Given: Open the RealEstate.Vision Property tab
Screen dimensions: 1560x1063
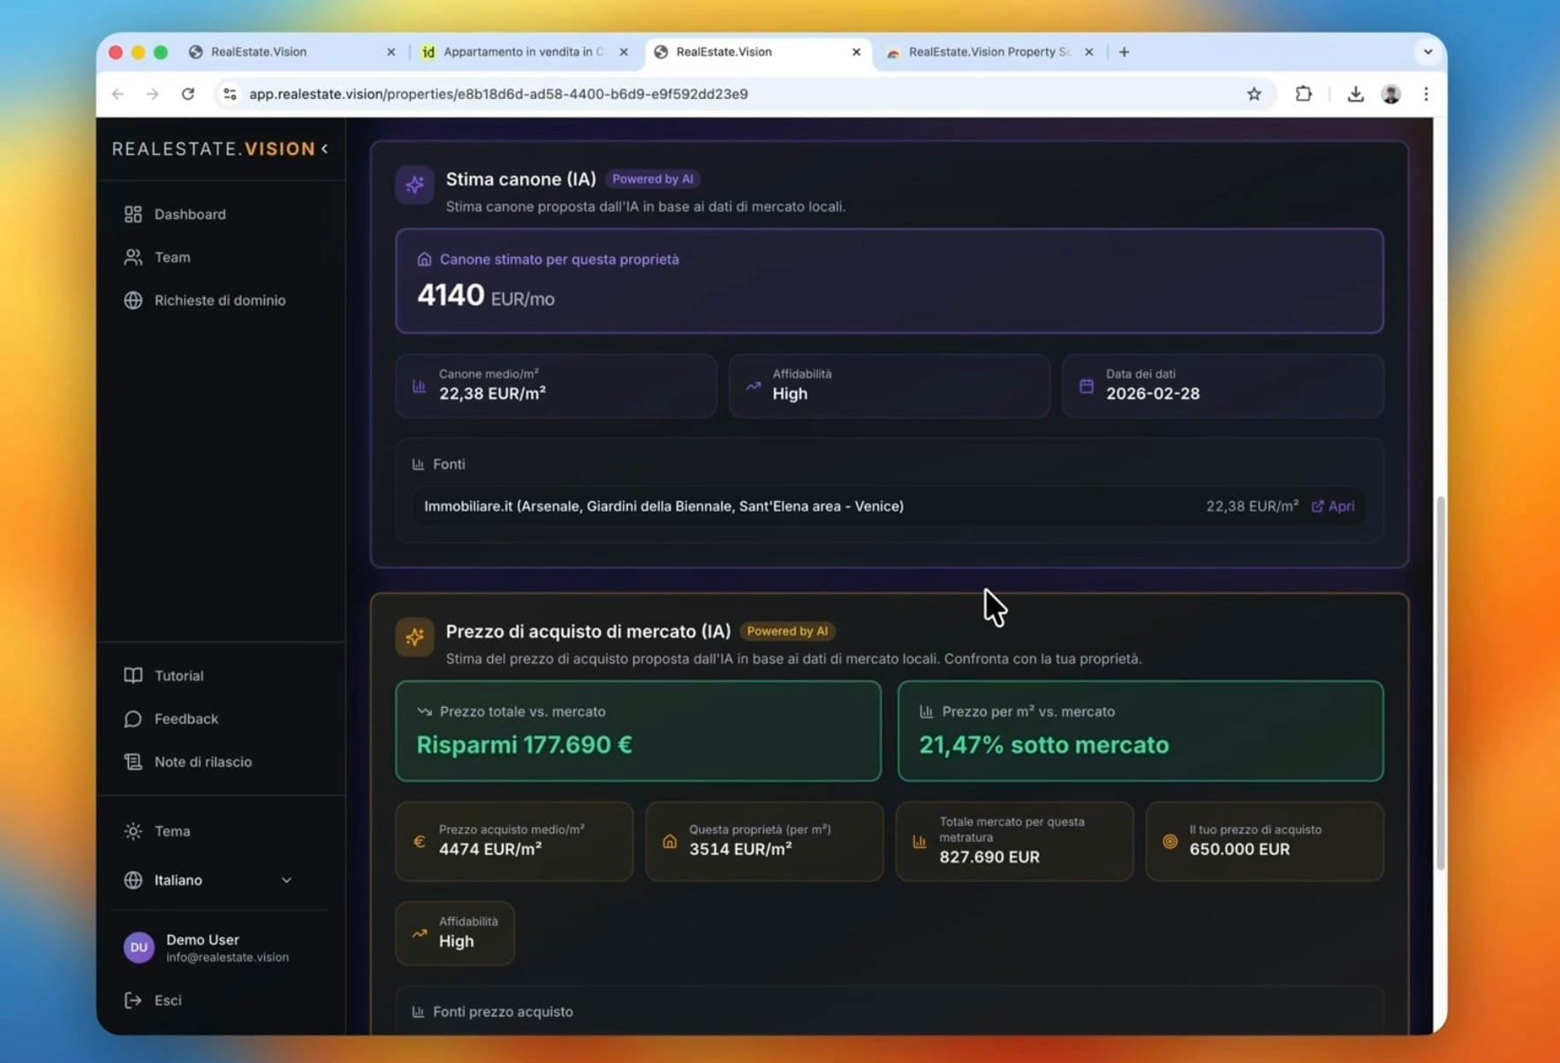Looking at the screenshot, I should pyautogui.click(x=981, y=52).
